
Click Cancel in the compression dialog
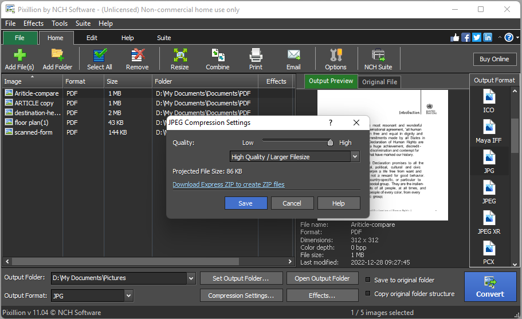click(x=292, y=203)
